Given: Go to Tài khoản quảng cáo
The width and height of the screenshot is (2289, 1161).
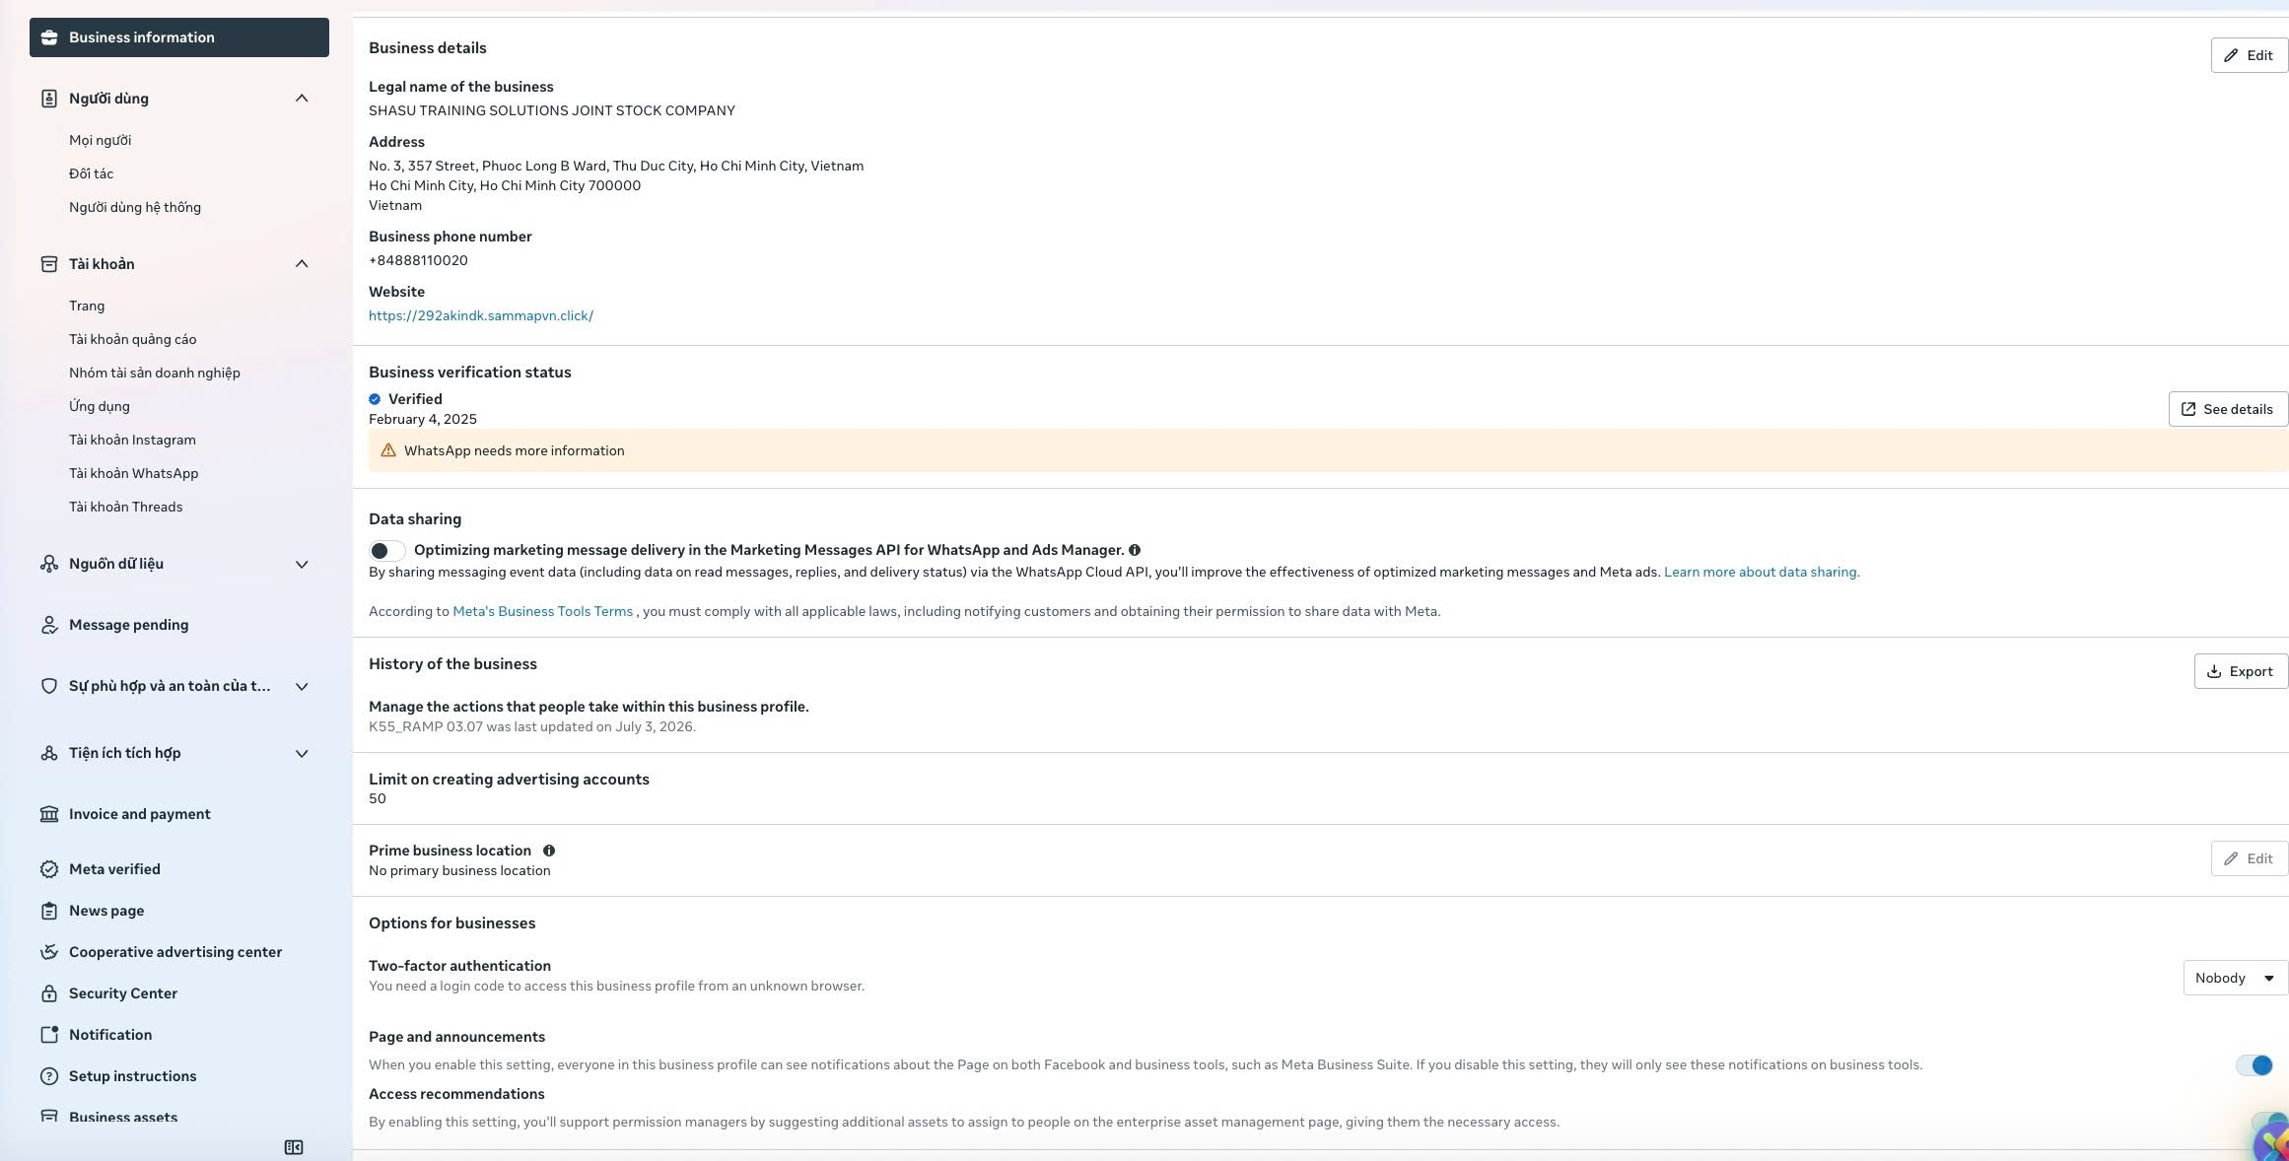Looking at the screenshot, I should point(133,339).
